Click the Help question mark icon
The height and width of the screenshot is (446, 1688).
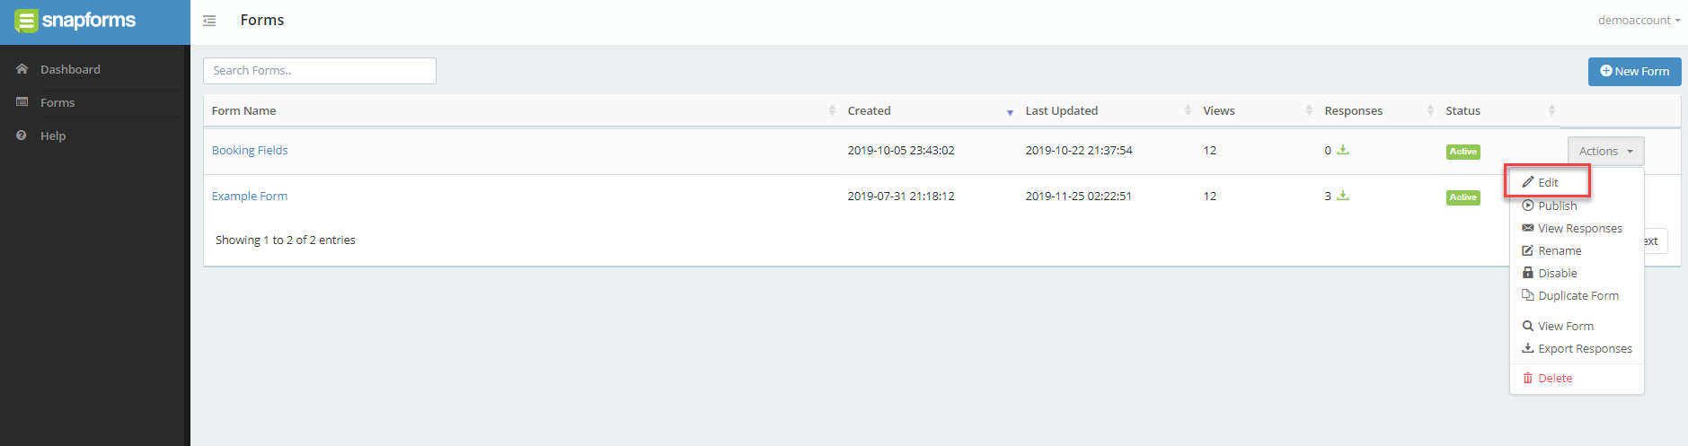tap(22, 136)
